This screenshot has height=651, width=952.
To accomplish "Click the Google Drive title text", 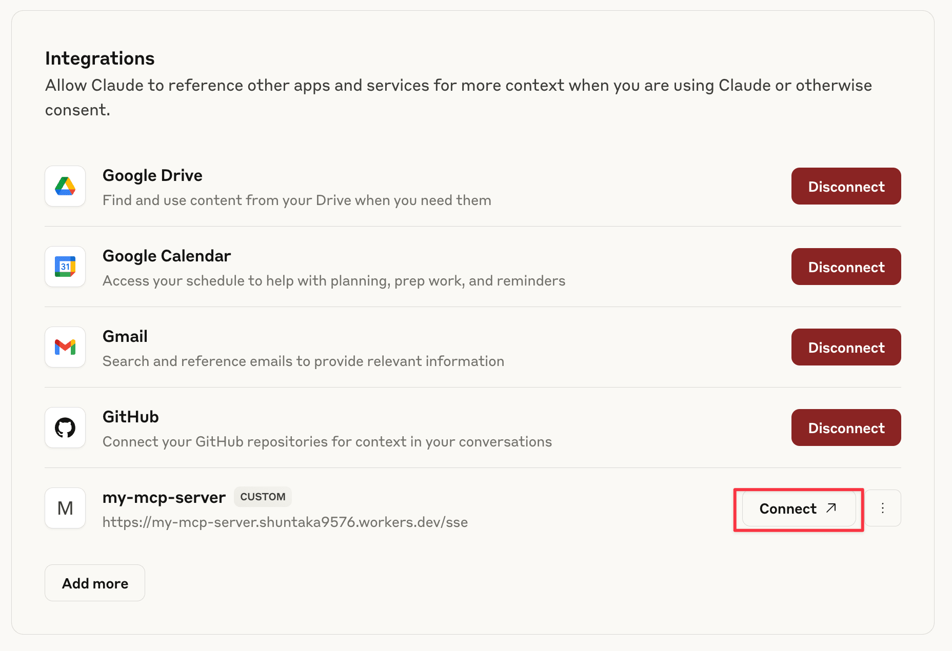I will [152, 175].
